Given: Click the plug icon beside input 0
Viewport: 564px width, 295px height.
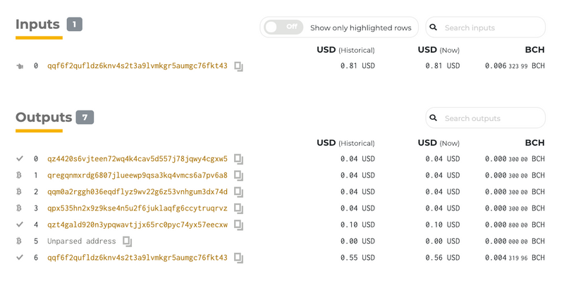Looking at the screenshot, I should pos(20,66).
